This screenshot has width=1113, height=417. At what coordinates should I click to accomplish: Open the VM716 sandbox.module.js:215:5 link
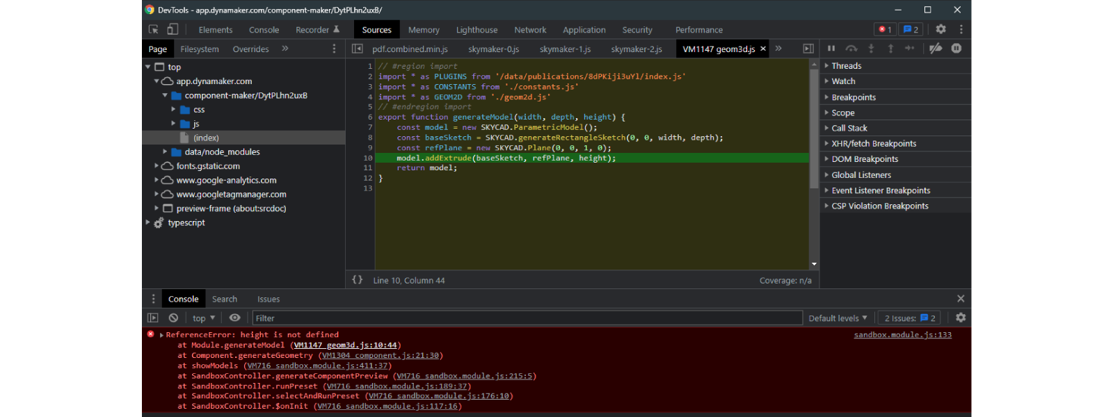(465, 376)
